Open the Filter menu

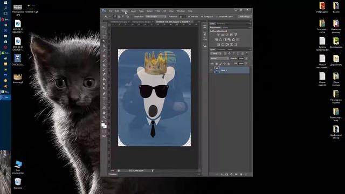coord(158,11)
